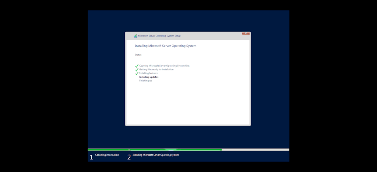The width and height of the screenshot is (377, 172).
Task: Click the step 1 progress bar segment
Action: pos(109,150)
